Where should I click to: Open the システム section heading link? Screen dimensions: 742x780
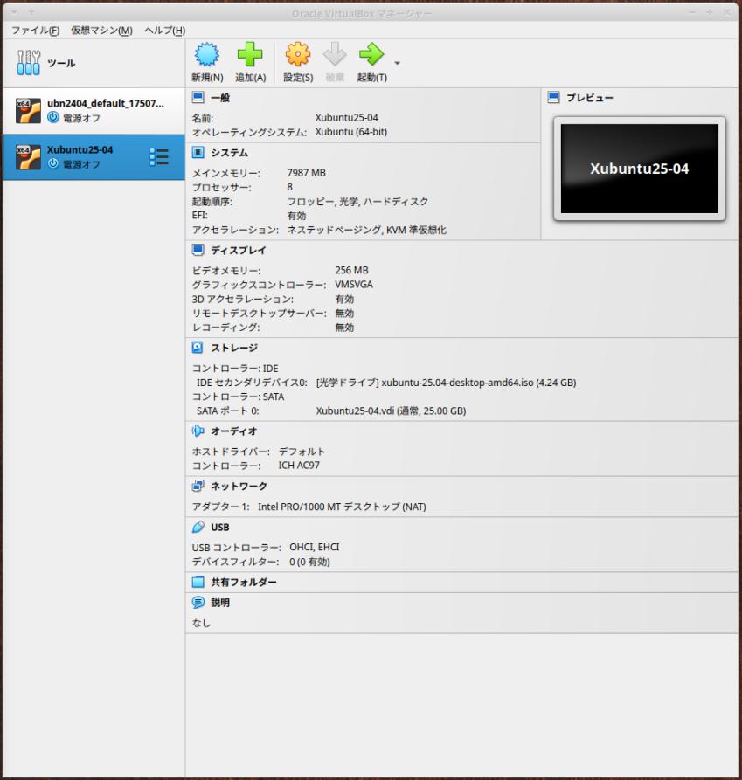pyautogui.click(x=230, y=153)
